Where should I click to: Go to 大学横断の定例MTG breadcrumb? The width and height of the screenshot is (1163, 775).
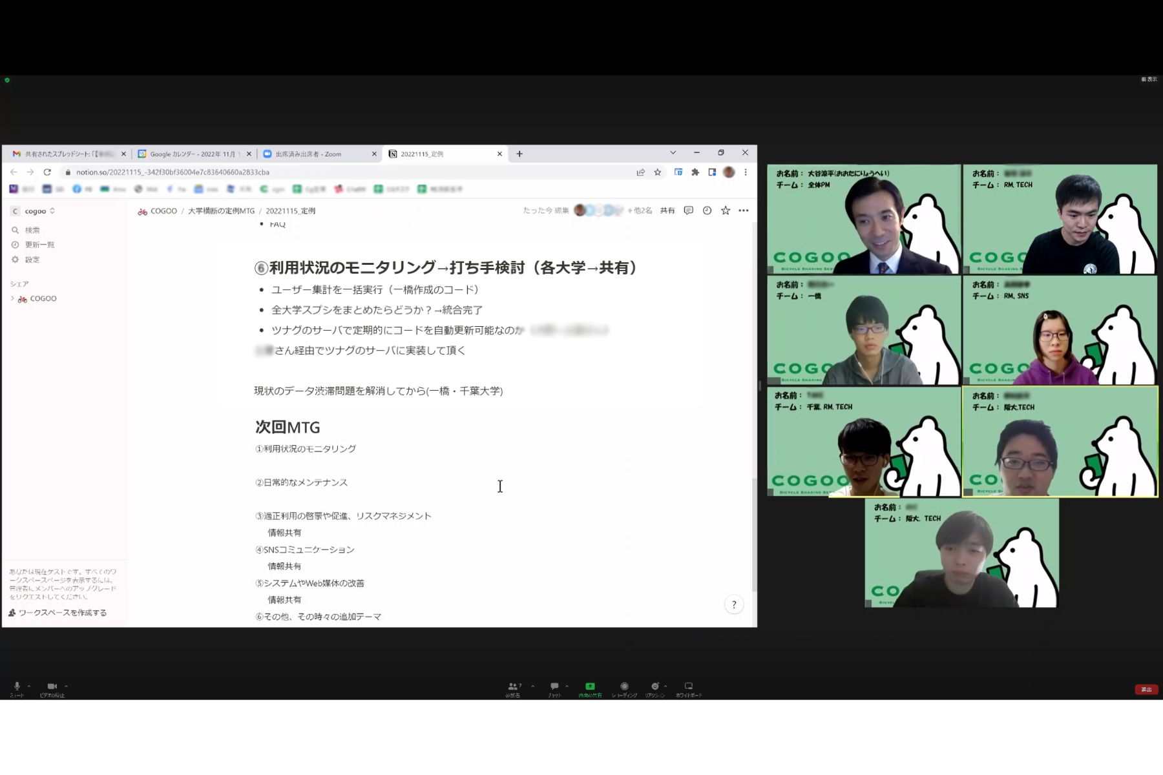click(x=221, y=211)
